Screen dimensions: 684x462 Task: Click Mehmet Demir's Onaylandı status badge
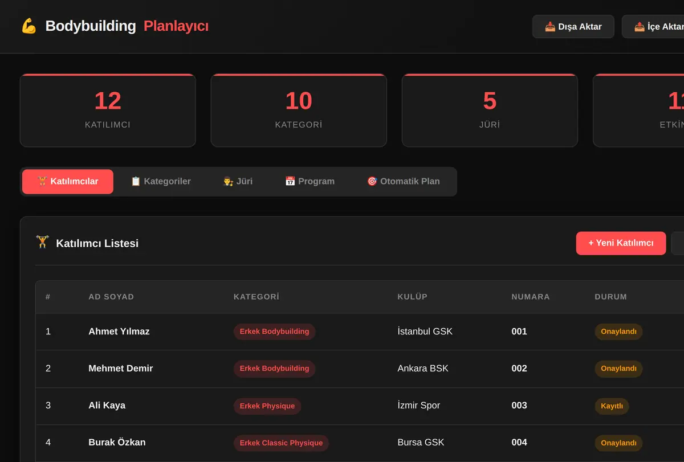click(x=618, y=369)
